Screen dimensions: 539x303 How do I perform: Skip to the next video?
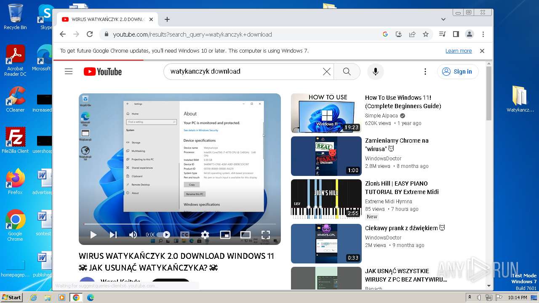click(113, 235)
